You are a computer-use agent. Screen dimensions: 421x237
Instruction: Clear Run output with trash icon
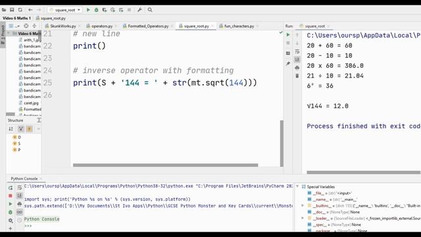pos(297,76)
